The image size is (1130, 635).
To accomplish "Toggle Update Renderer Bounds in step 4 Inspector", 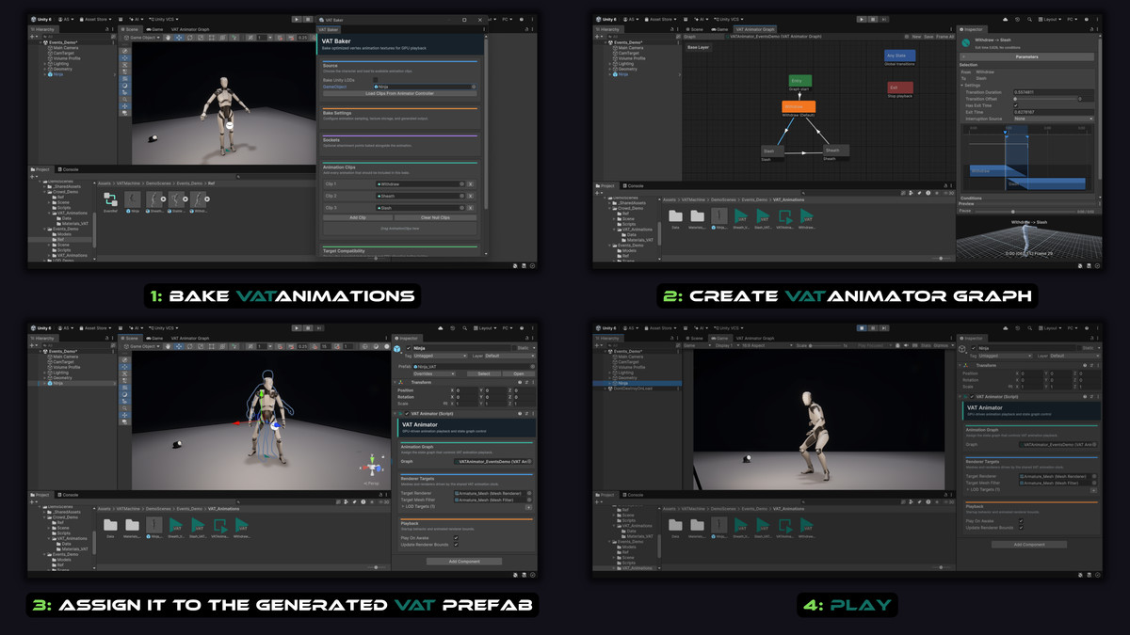I will click(x=1021, y=528).
